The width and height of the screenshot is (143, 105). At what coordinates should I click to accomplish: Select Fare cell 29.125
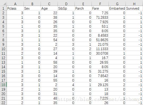click(x=100, y=85)
